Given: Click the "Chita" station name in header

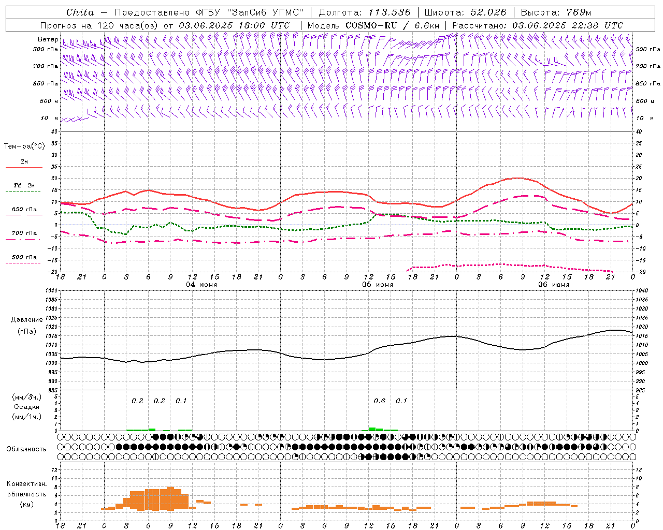Looking at the screenshot, I should [x=80, y=12].
